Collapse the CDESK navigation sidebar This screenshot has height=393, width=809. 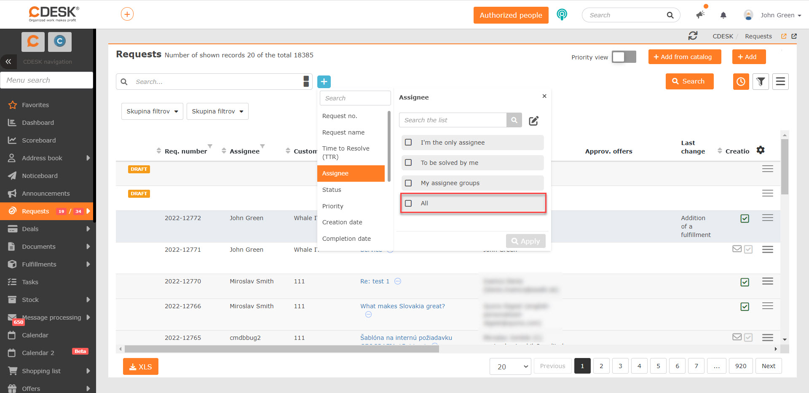point(8,62)
